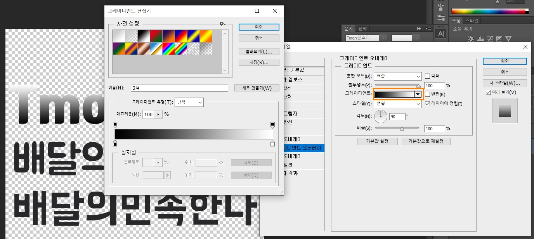Viewport: 534px width, 239px height.
Task: Click the 새로 만들기(W) button
Action: click(257, 88)
